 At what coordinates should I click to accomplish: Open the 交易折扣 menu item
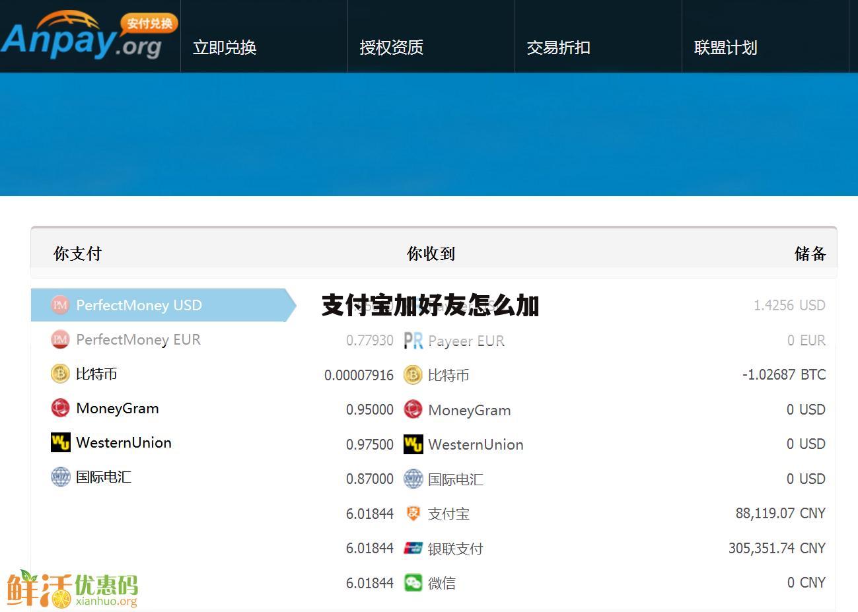559,48
